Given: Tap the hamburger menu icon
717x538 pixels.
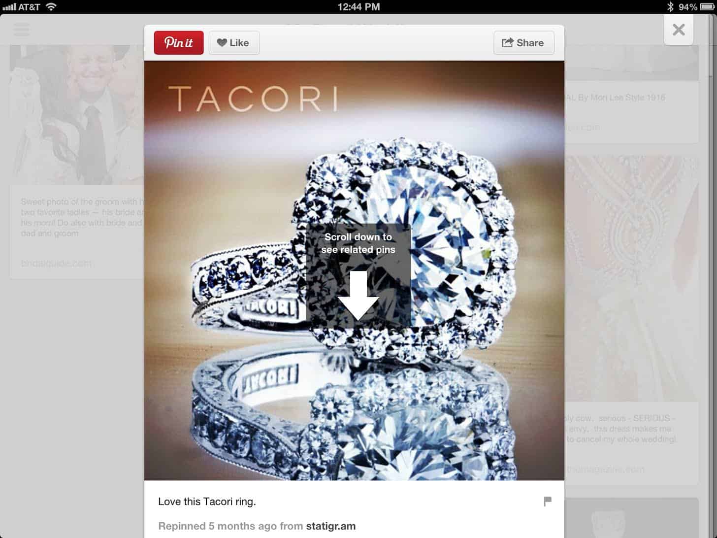Looking at the screenshot, I should pyautogui.click(x=22, y=30).
